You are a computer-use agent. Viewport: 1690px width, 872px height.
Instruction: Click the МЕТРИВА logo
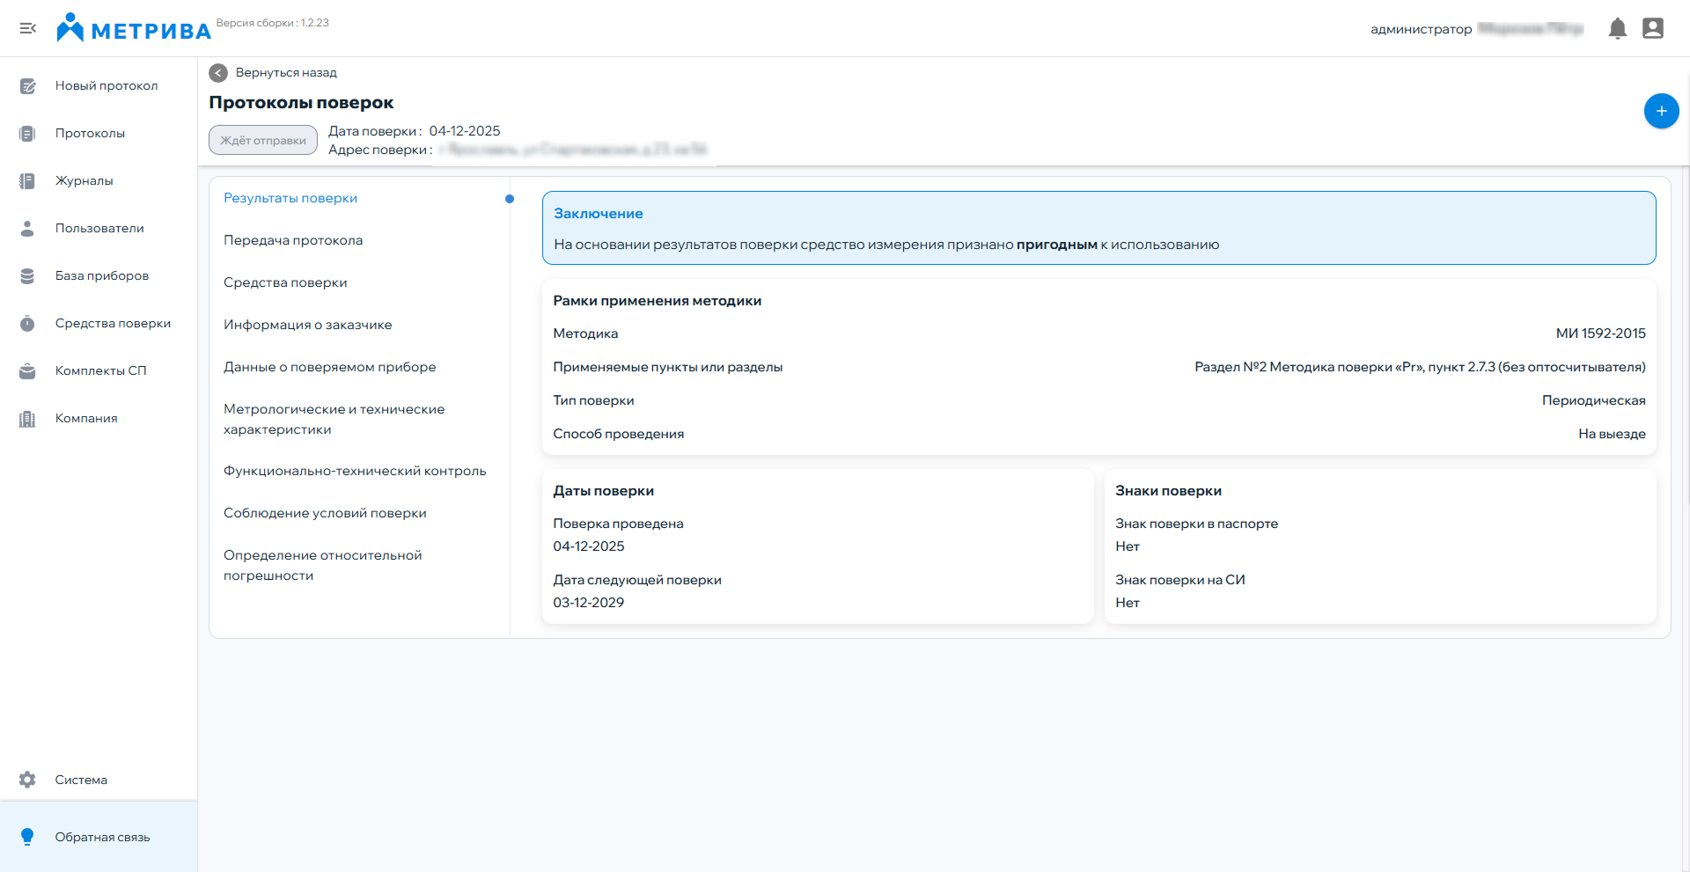click(x=133, y=26)
